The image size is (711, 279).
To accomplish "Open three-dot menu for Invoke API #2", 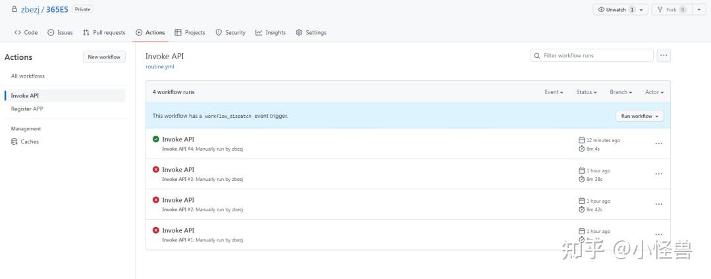I will pyautogui.click(x=658, y=204).
